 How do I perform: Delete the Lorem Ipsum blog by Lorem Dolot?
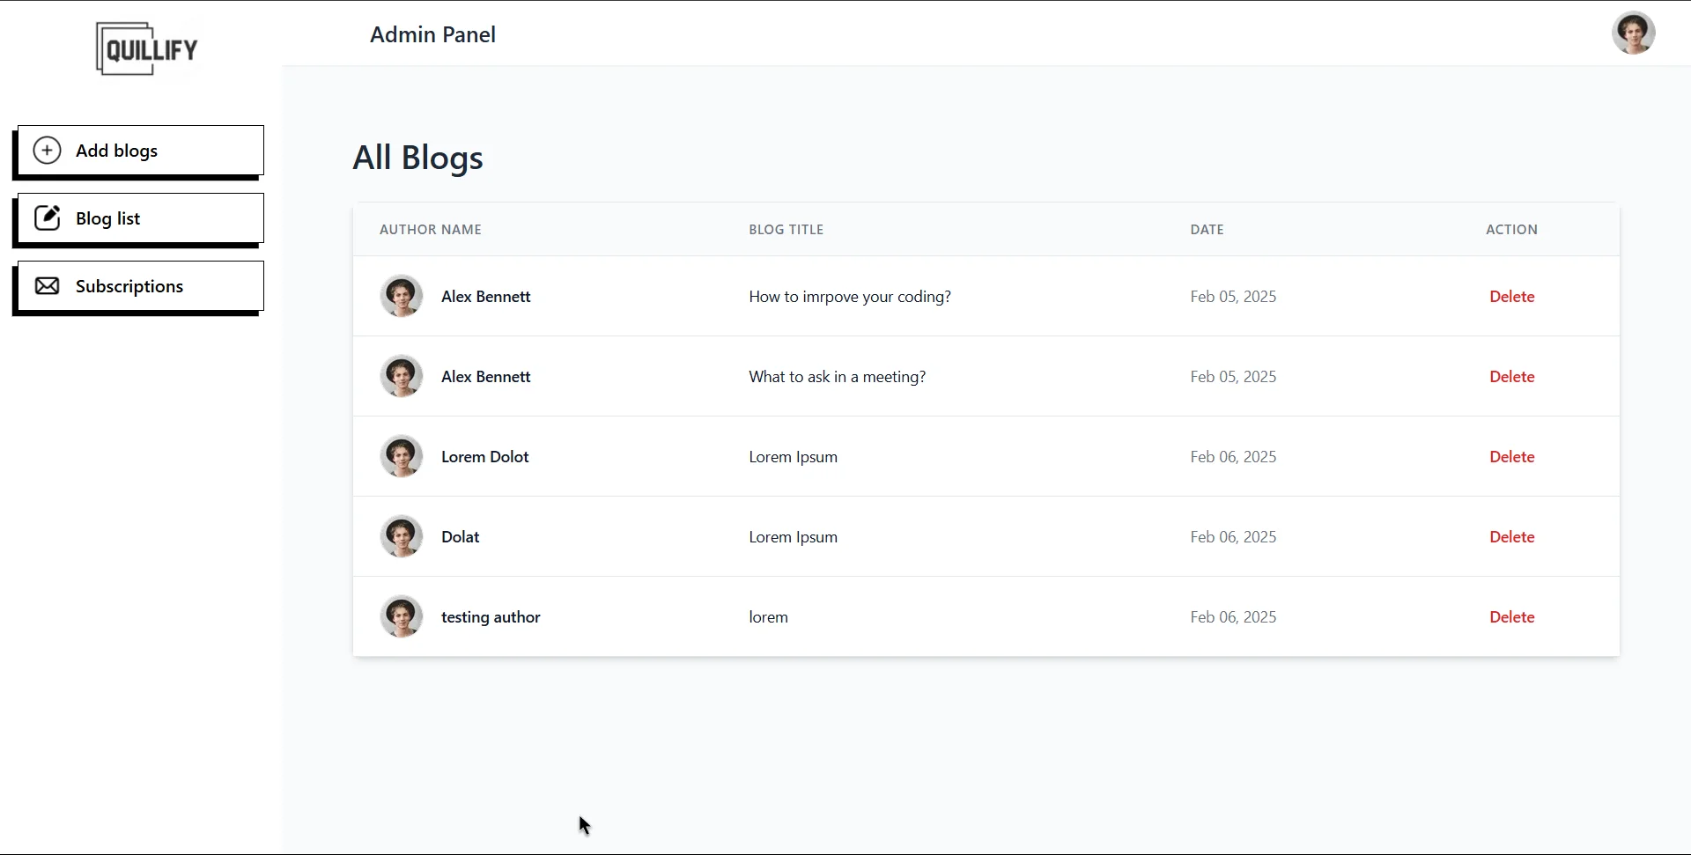[1511, 456]
